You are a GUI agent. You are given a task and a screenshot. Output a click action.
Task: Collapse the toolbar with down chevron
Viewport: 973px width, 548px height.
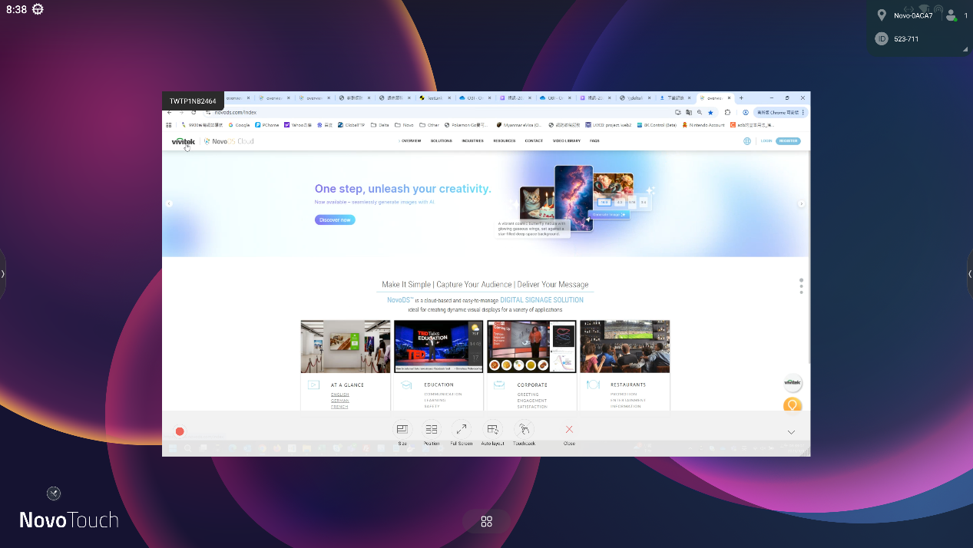click(791, 432)
